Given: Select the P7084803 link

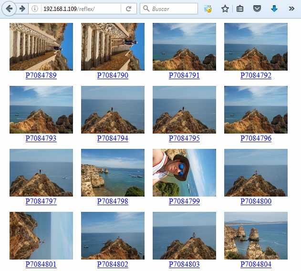Looking at the screenshot, I should [x=184, y=264].
